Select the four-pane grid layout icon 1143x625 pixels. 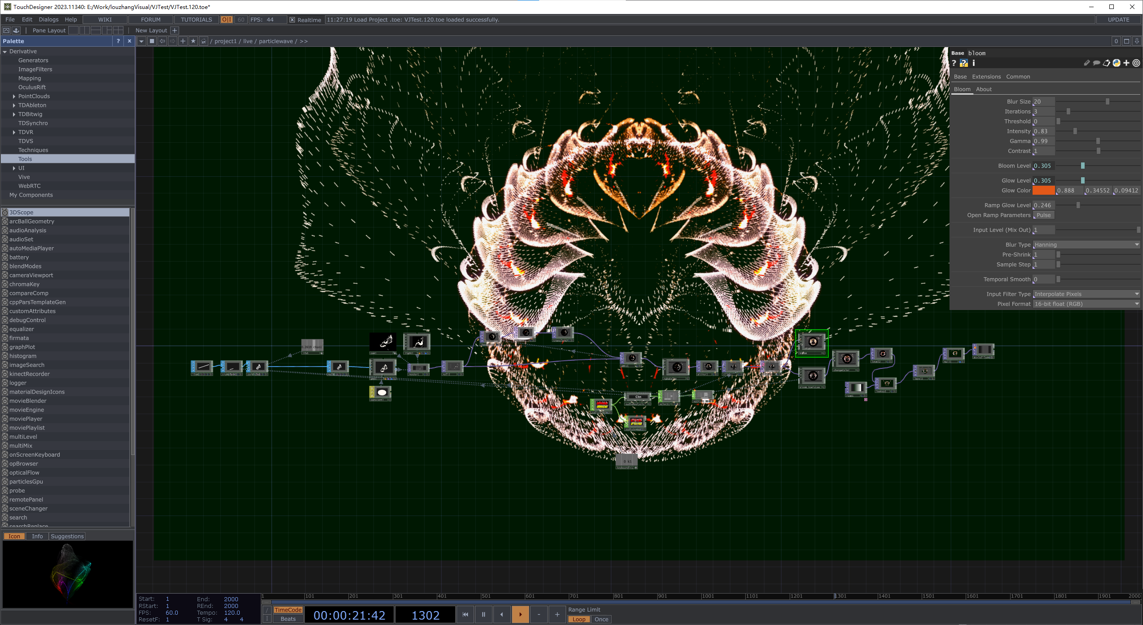pos(118,31)
